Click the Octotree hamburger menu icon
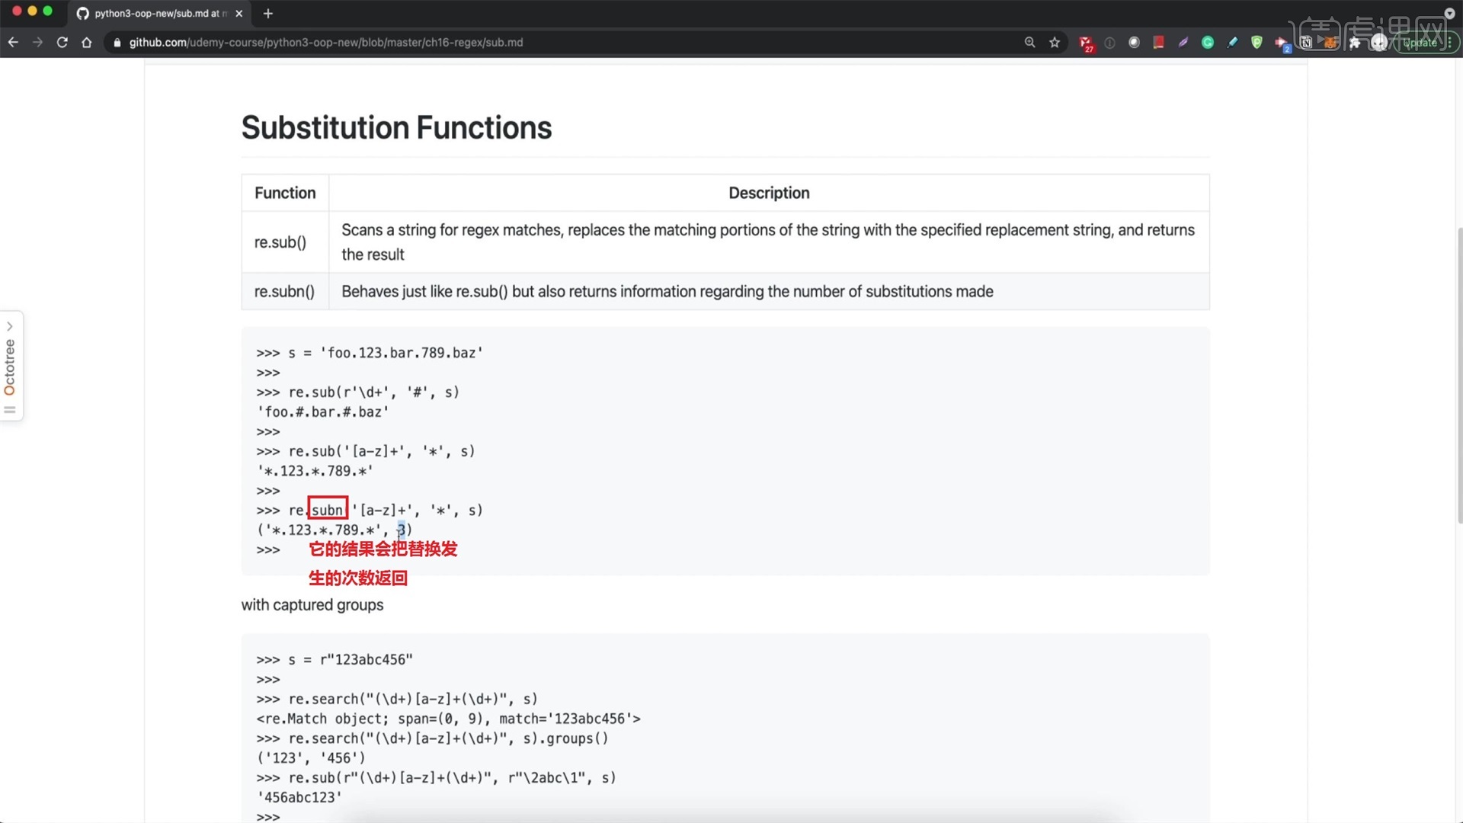Viewport: 1463px width, 823px height. tap(11, 409)
